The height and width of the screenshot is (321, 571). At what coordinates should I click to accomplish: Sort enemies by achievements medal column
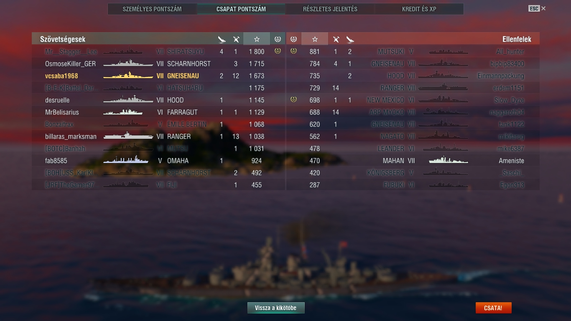(293, 39)
